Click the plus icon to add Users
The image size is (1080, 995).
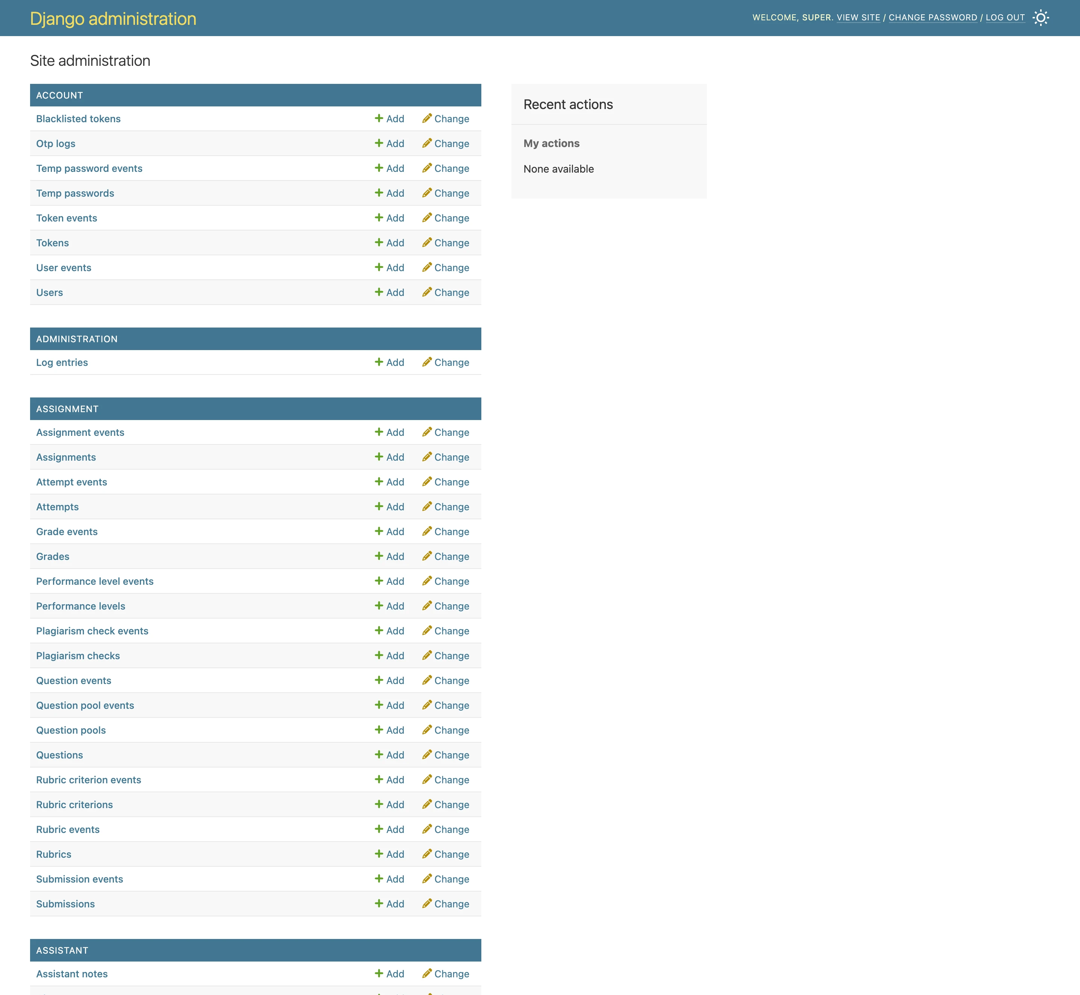[379, 292]
